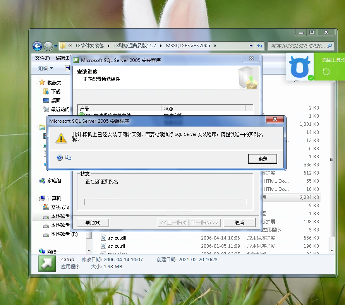
Task: Click the 2006-01-05 11:09 date cell
Action: (220, 246)
